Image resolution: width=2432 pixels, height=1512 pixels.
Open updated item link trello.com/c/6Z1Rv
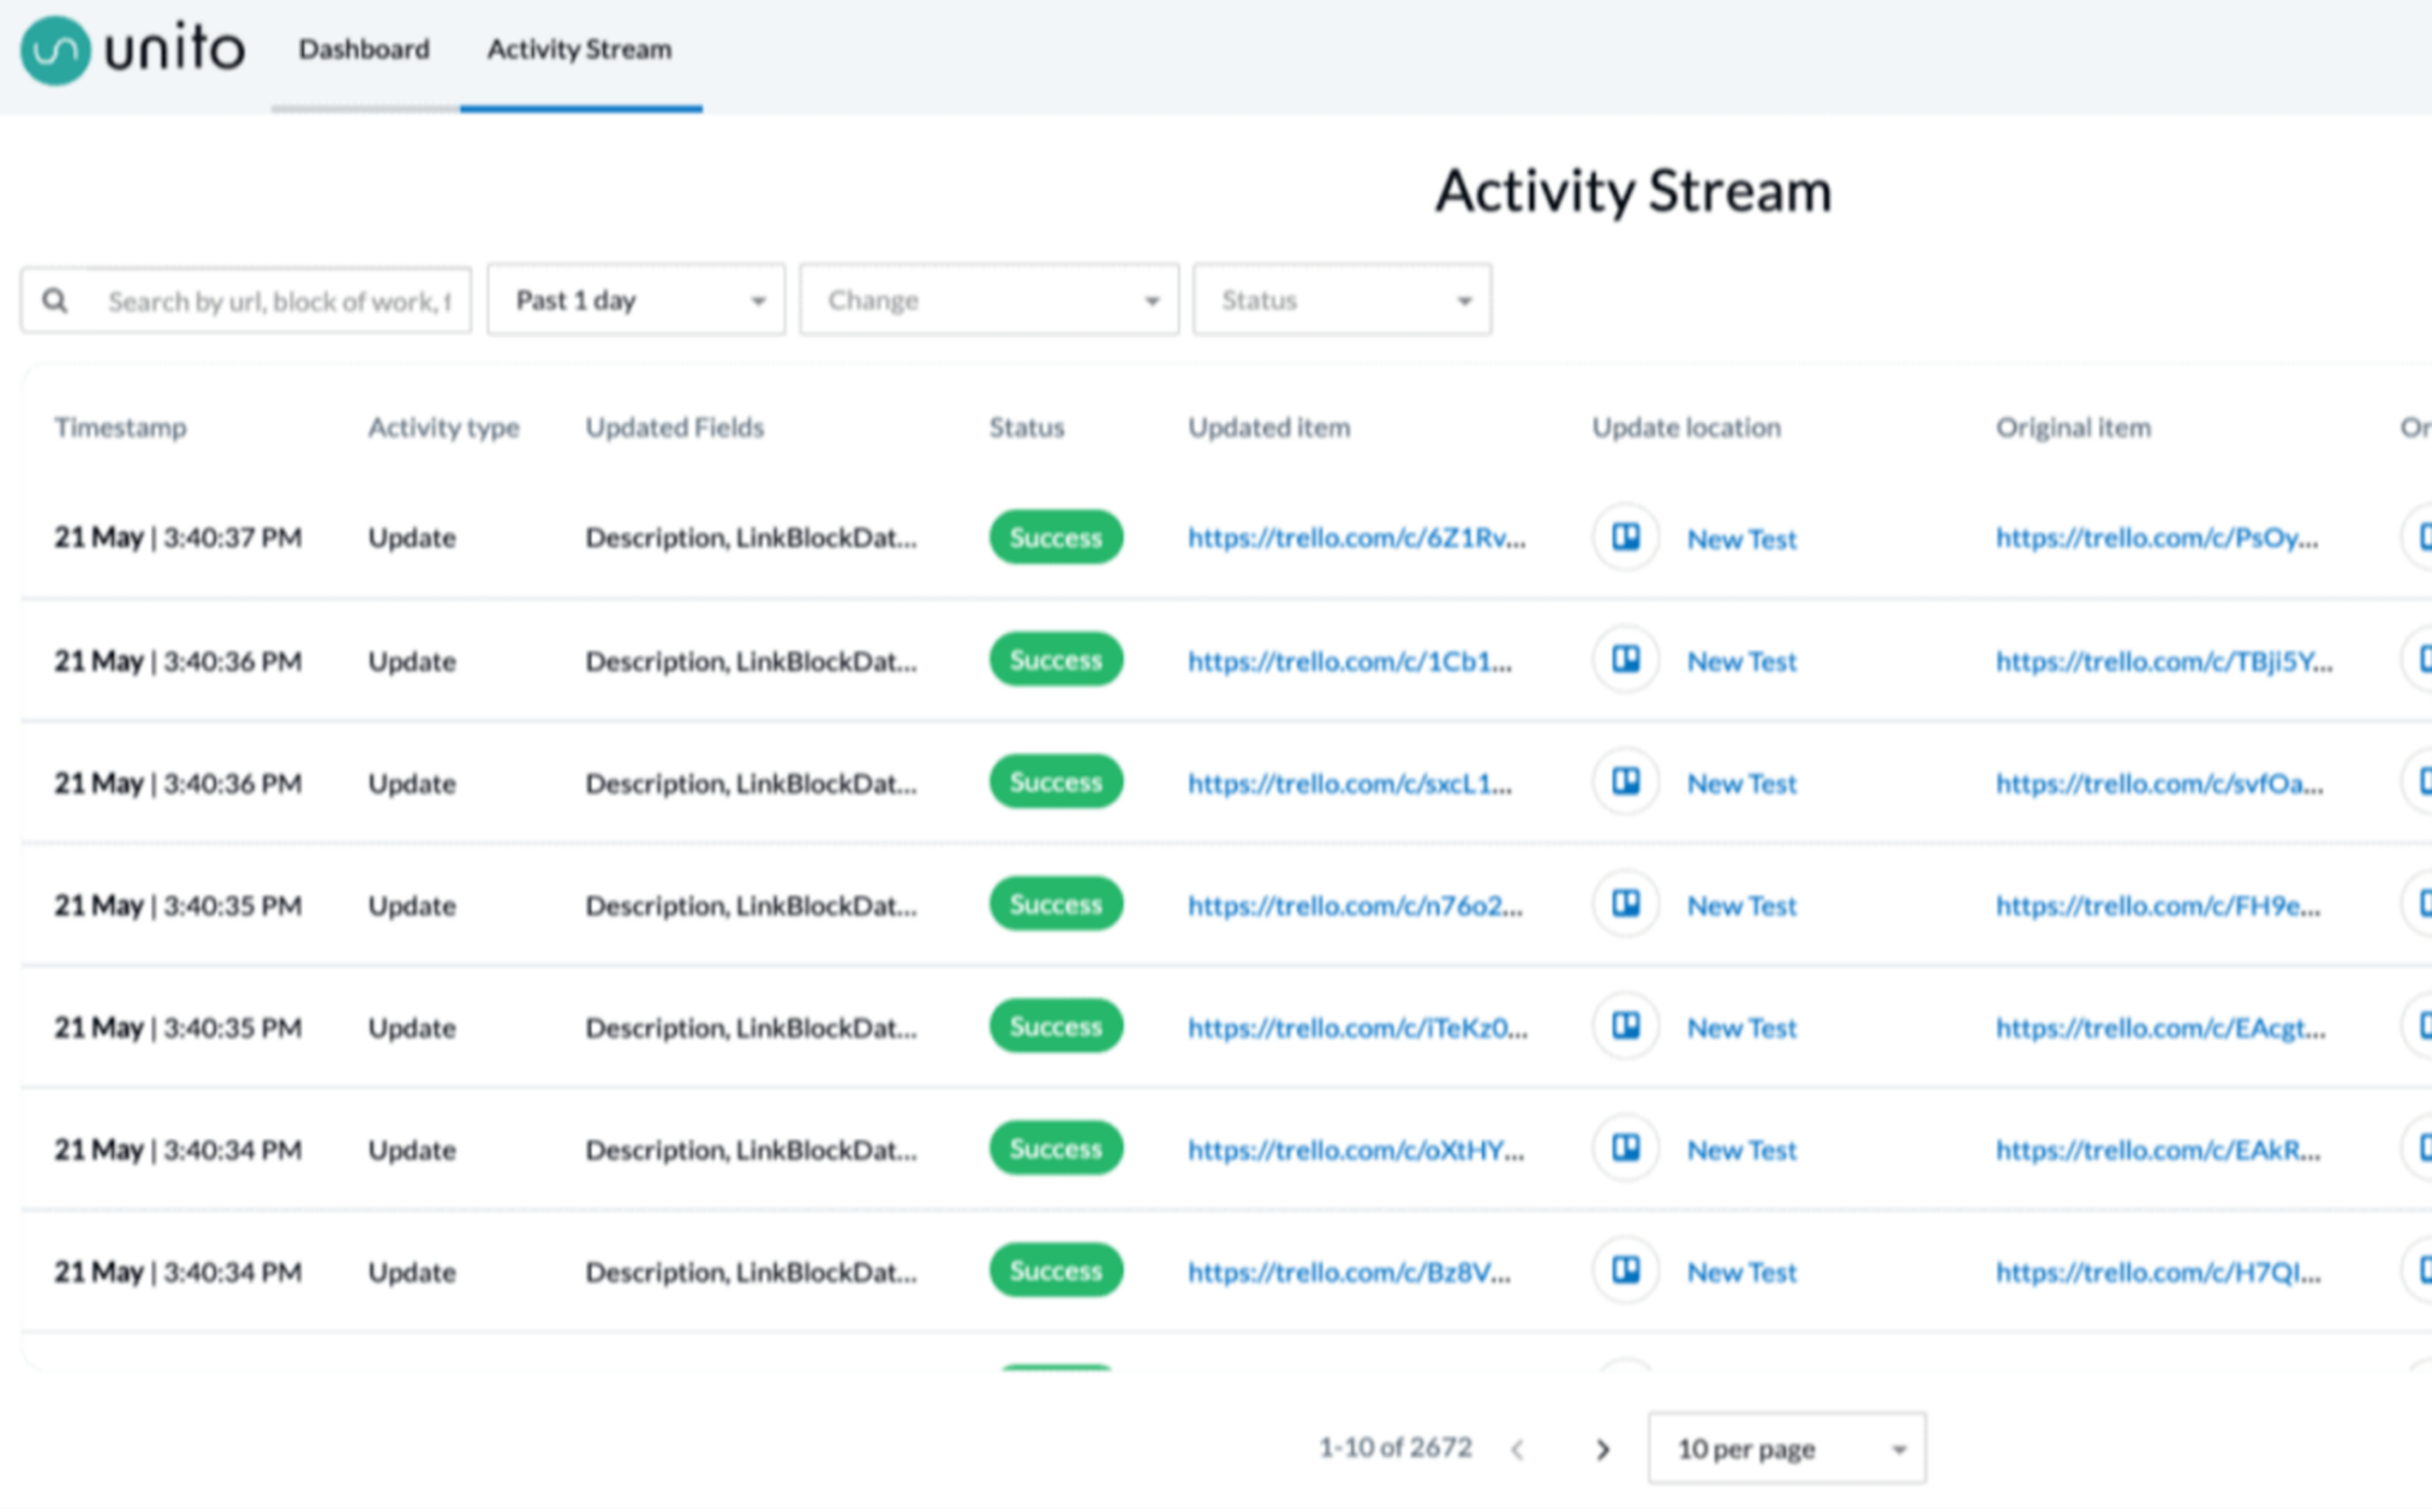coord(1356,538)
